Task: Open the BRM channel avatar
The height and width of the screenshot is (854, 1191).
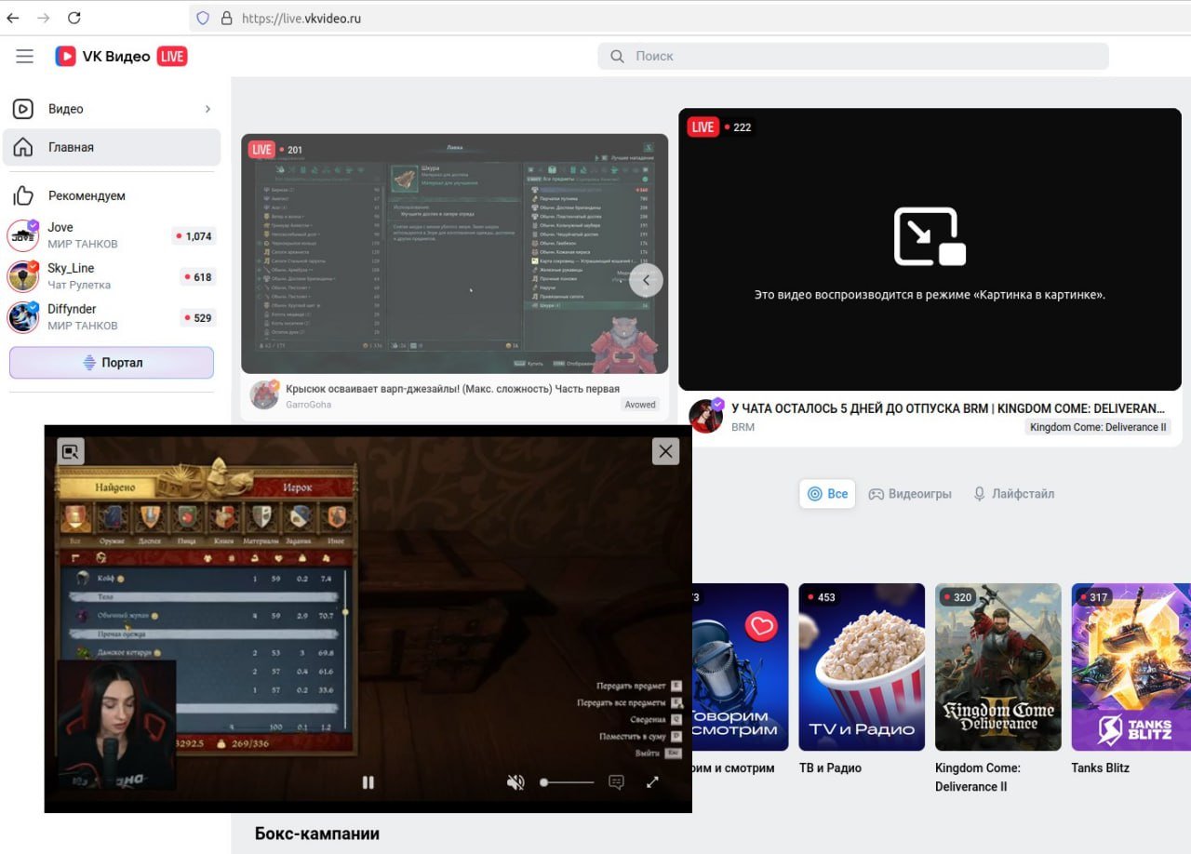Action: (705, 416)
